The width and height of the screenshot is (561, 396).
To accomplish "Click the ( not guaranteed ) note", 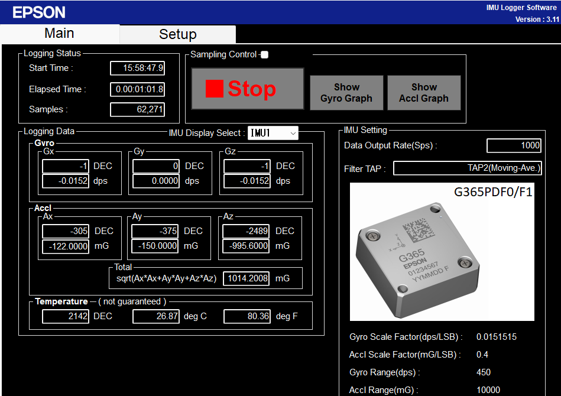I will pos(132,301).
